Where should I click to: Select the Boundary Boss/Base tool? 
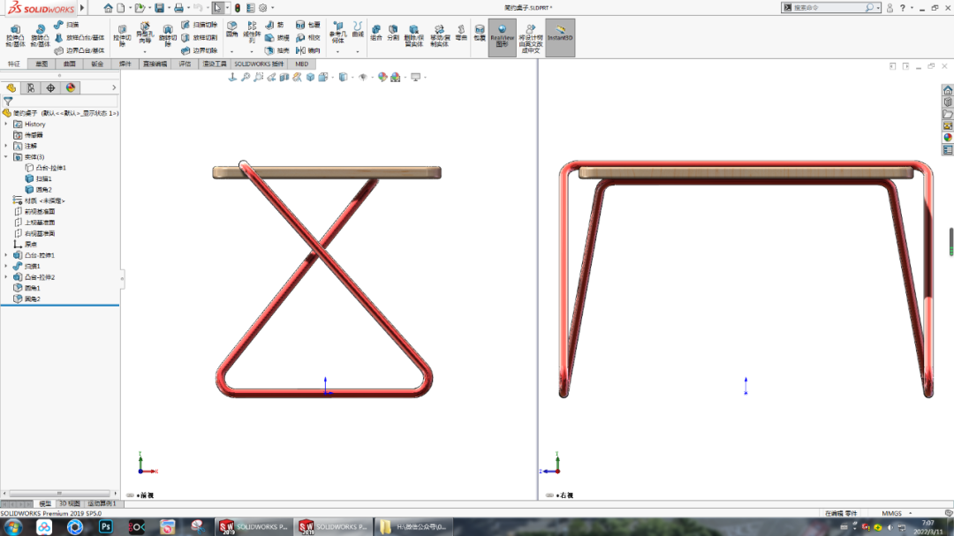pyautogui.click(x=79, y=50)
